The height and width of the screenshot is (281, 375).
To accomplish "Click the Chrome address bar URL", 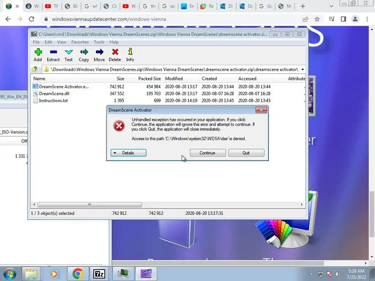I will [109, 19].
